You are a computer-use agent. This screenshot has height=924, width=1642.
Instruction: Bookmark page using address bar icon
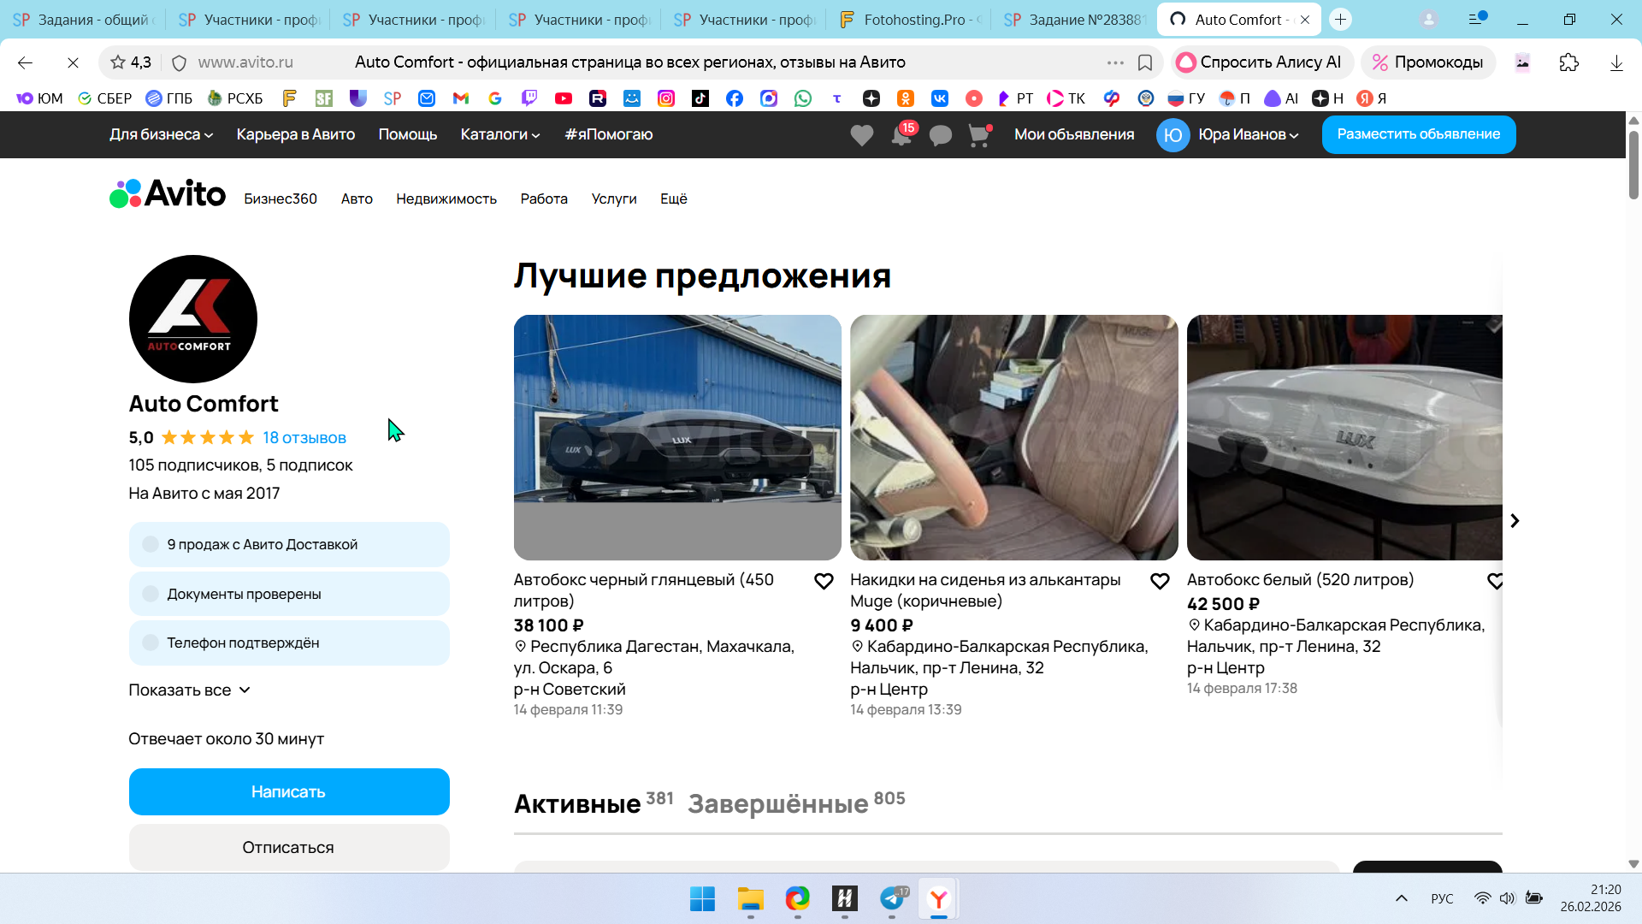(x=1145, y=62)
